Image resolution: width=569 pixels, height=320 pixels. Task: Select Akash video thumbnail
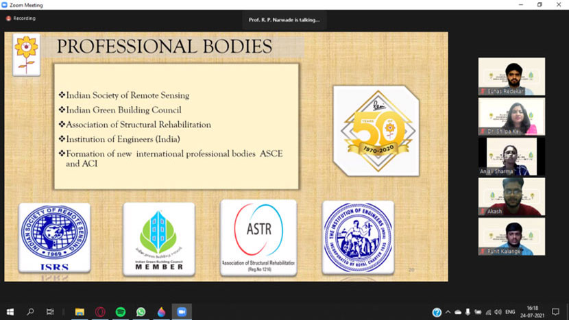pos(511,197)
